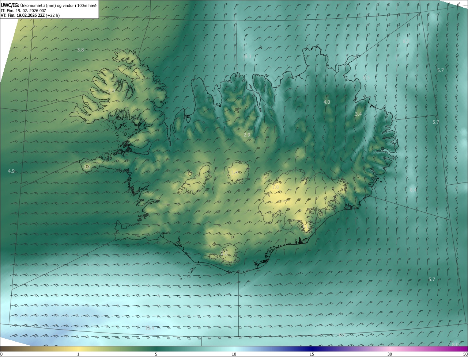Select the initial-time line "IT: Fim. 19. 02. 2026 00Z"
The width and height of the screenshot is (468, 357).
pos(23,10)
